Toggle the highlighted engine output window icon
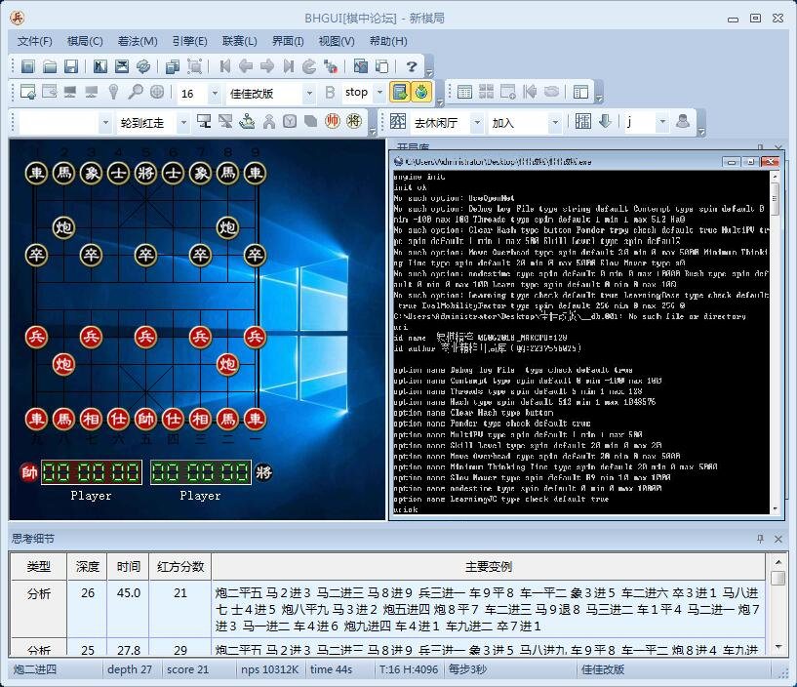The height and width of the screenshot is (687, 797). [x=400, y=92]
